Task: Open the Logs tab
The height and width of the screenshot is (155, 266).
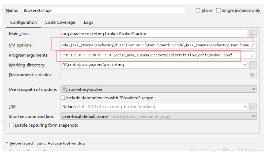Action: point(88,22)
